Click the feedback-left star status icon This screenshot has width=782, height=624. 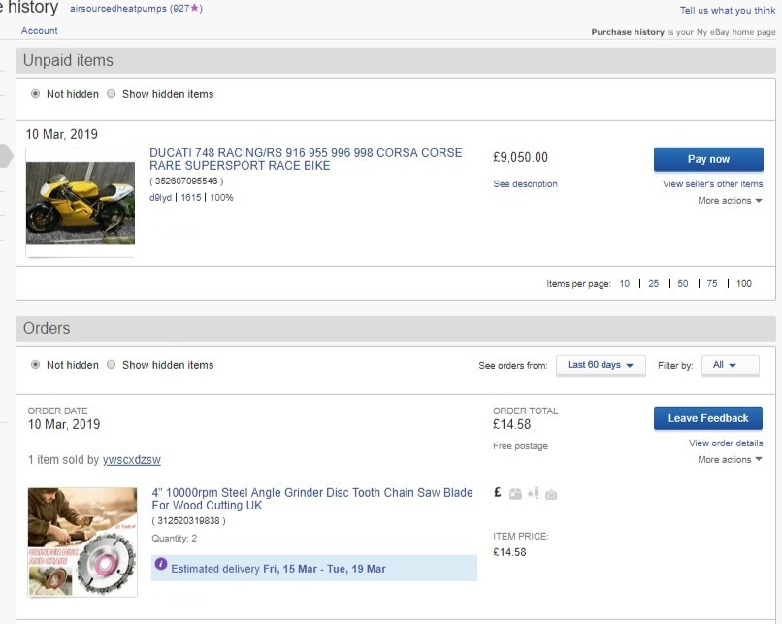tap(534, 494)
